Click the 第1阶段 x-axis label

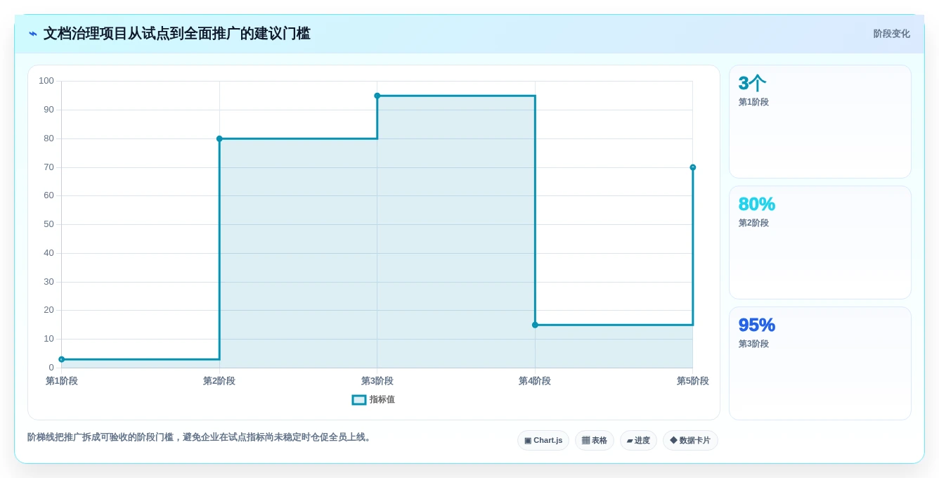(62, 381)
